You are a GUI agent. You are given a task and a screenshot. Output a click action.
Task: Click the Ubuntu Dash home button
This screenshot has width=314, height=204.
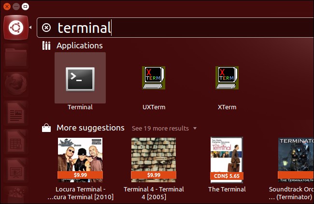(x=16, y=28)
